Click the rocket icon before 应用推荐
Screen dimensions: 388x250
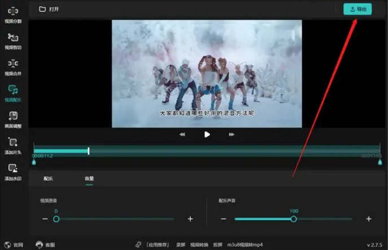pos(138,244)
